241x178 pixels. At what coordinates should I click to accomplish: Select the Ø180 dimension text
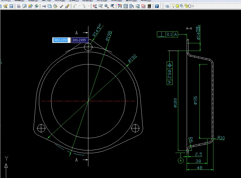175,103
